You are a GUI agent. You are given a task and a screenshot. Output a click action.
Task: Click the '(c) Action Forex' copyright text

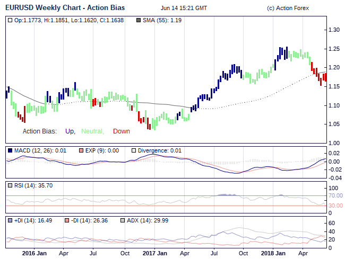(x=288, y=8)
